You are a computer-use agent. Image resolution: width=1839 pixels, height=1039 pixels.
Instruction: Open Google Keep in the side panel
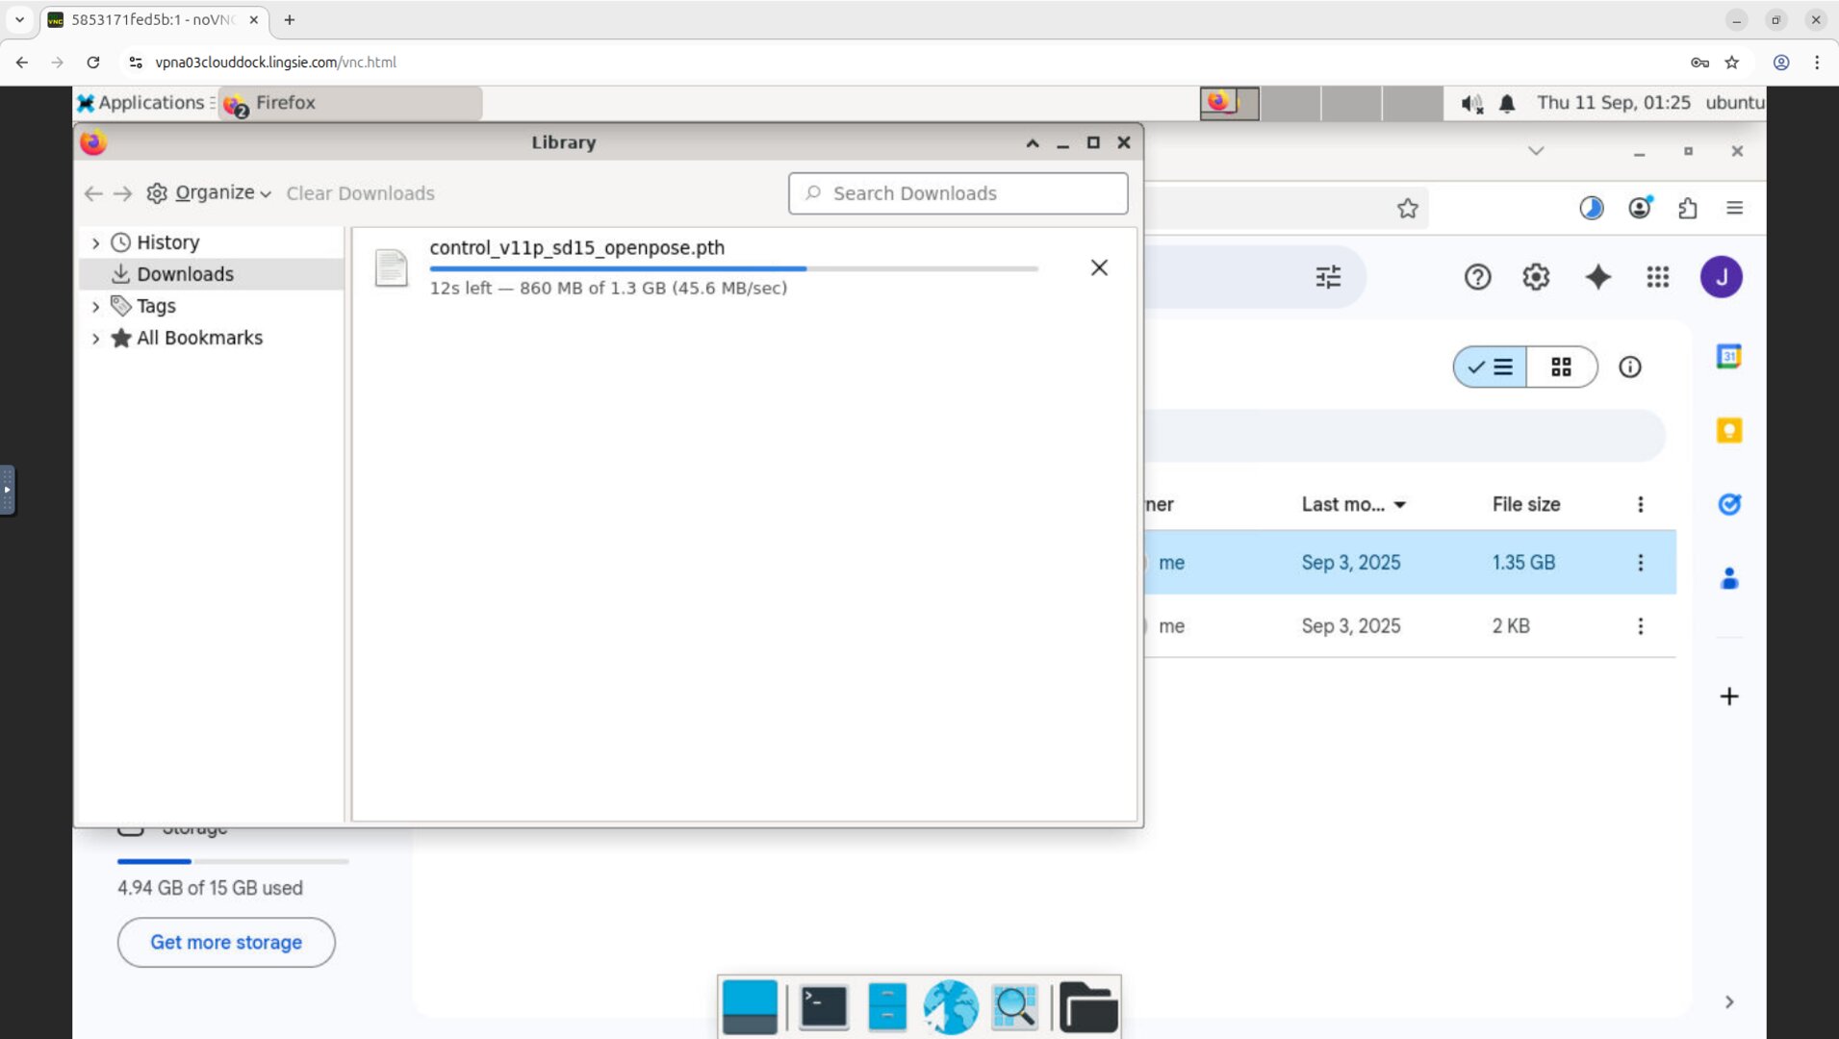(x=1728, y=430)
